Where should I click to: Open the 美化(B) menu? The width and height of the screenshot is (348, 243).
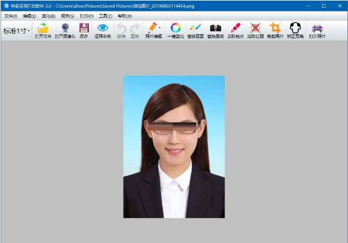coord(49,16)
